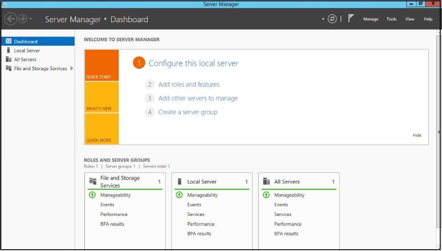Open the Manage menu

[371, 19]
